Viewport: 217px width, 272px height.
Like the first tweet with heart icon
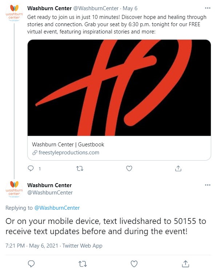(129, 168)
